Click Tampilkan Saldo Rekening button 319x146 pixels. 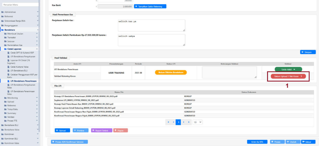pos(150,6)
